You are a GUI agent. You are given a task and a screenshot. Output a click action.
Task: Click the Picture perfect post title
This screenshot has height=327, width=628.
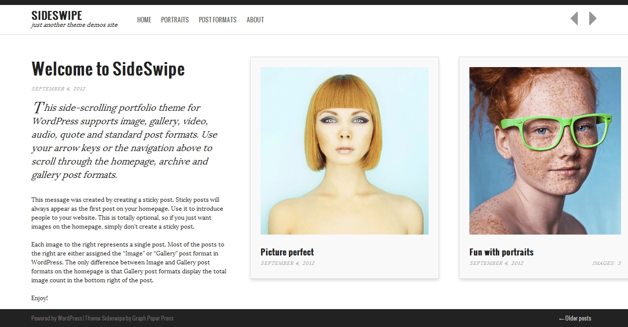287,252
